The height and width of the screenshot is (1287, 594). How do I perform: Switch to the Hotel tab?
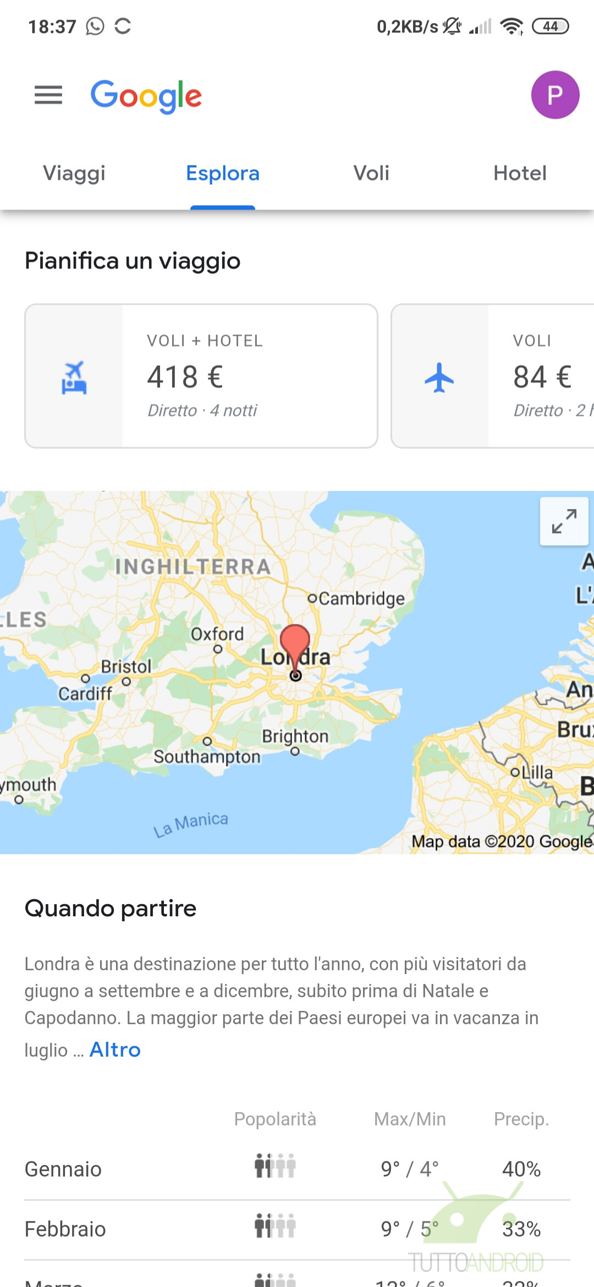coord(520,173)
